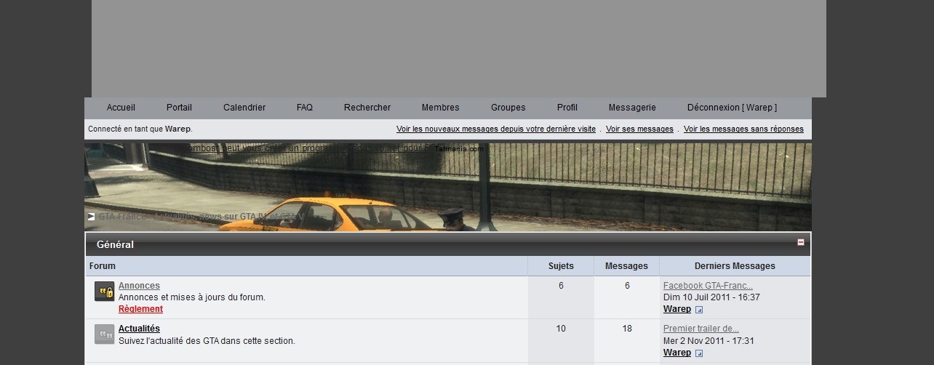Open the Accueil home page
Screen dimensions: 934x365
[121, 108]
